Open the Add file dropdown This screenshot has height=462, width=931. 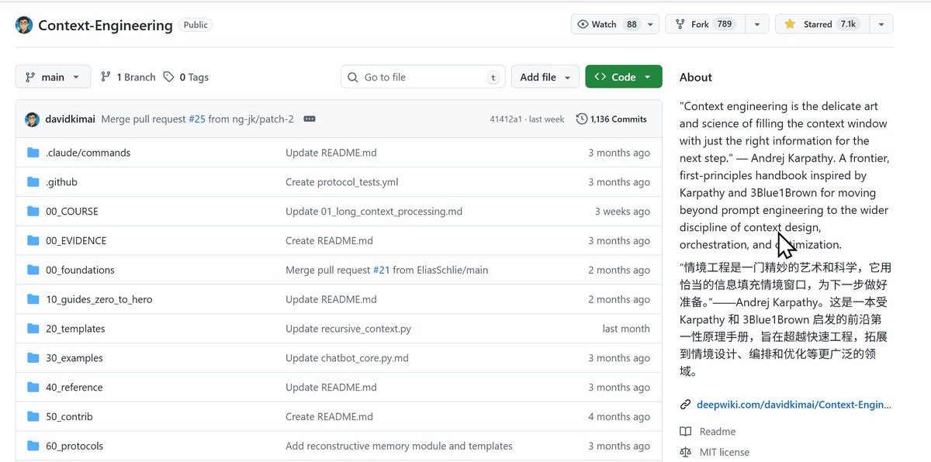tap(545, 77)
